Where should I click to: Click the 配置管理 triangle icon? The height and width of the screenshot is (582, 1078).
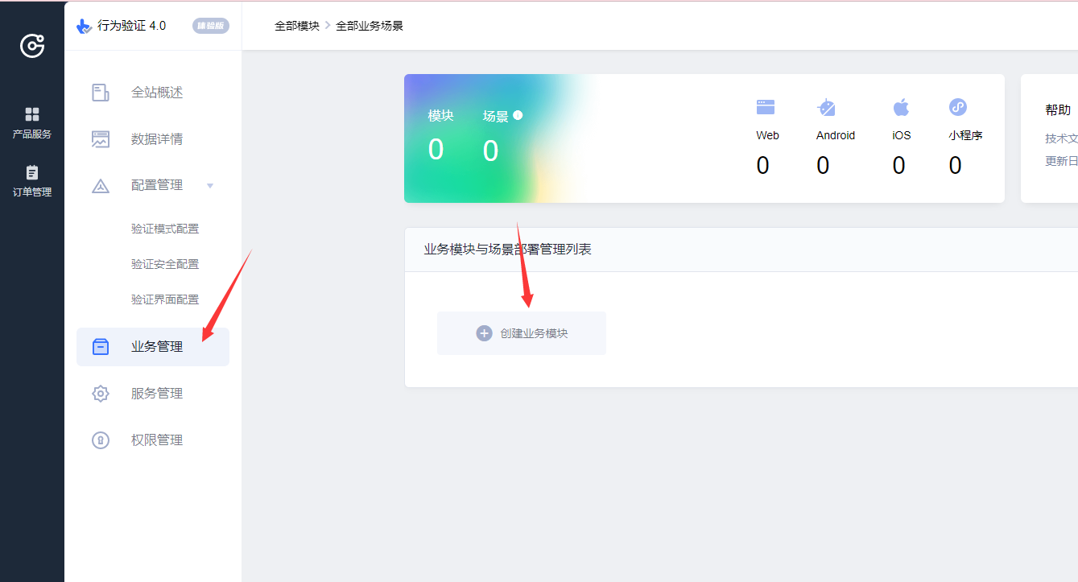click(x=101, y=186)
